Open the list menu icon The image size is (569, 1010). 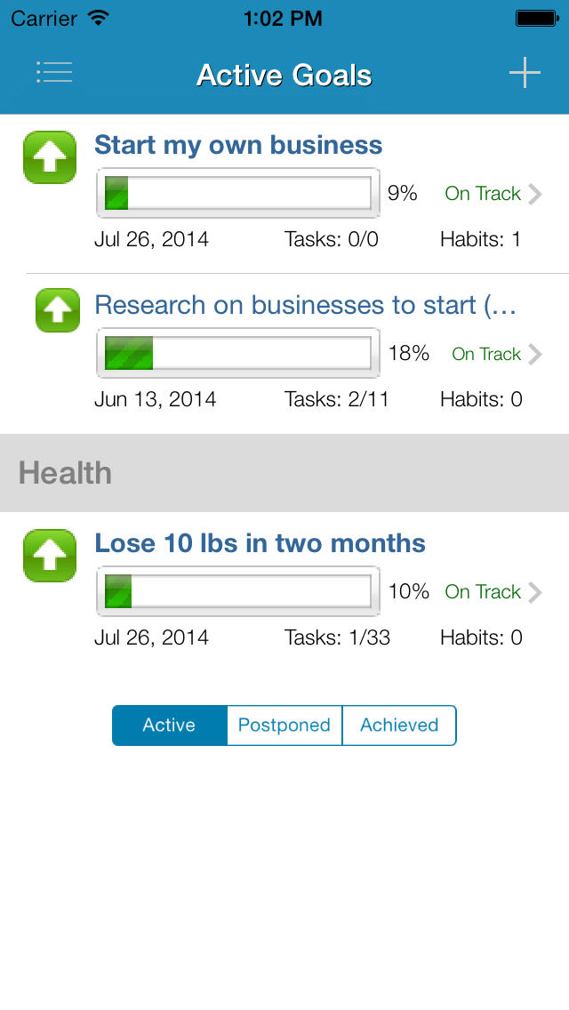click(x=54, y=73)
